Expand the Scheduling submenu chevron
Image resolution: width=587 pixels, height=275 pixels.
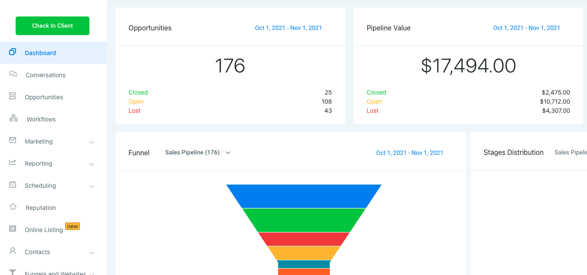92,186
